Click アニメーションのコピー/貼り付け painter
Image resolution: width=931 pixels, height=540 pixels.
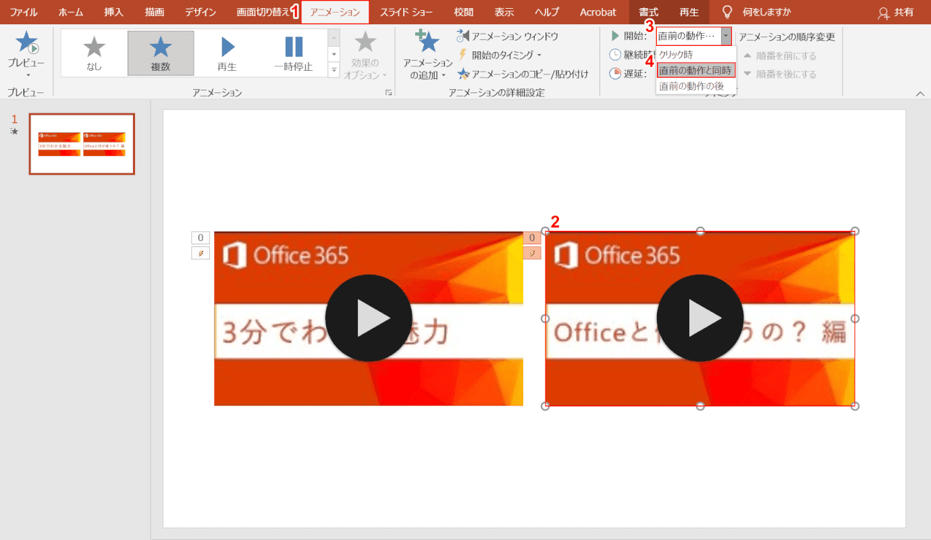(x=523, y=74)
